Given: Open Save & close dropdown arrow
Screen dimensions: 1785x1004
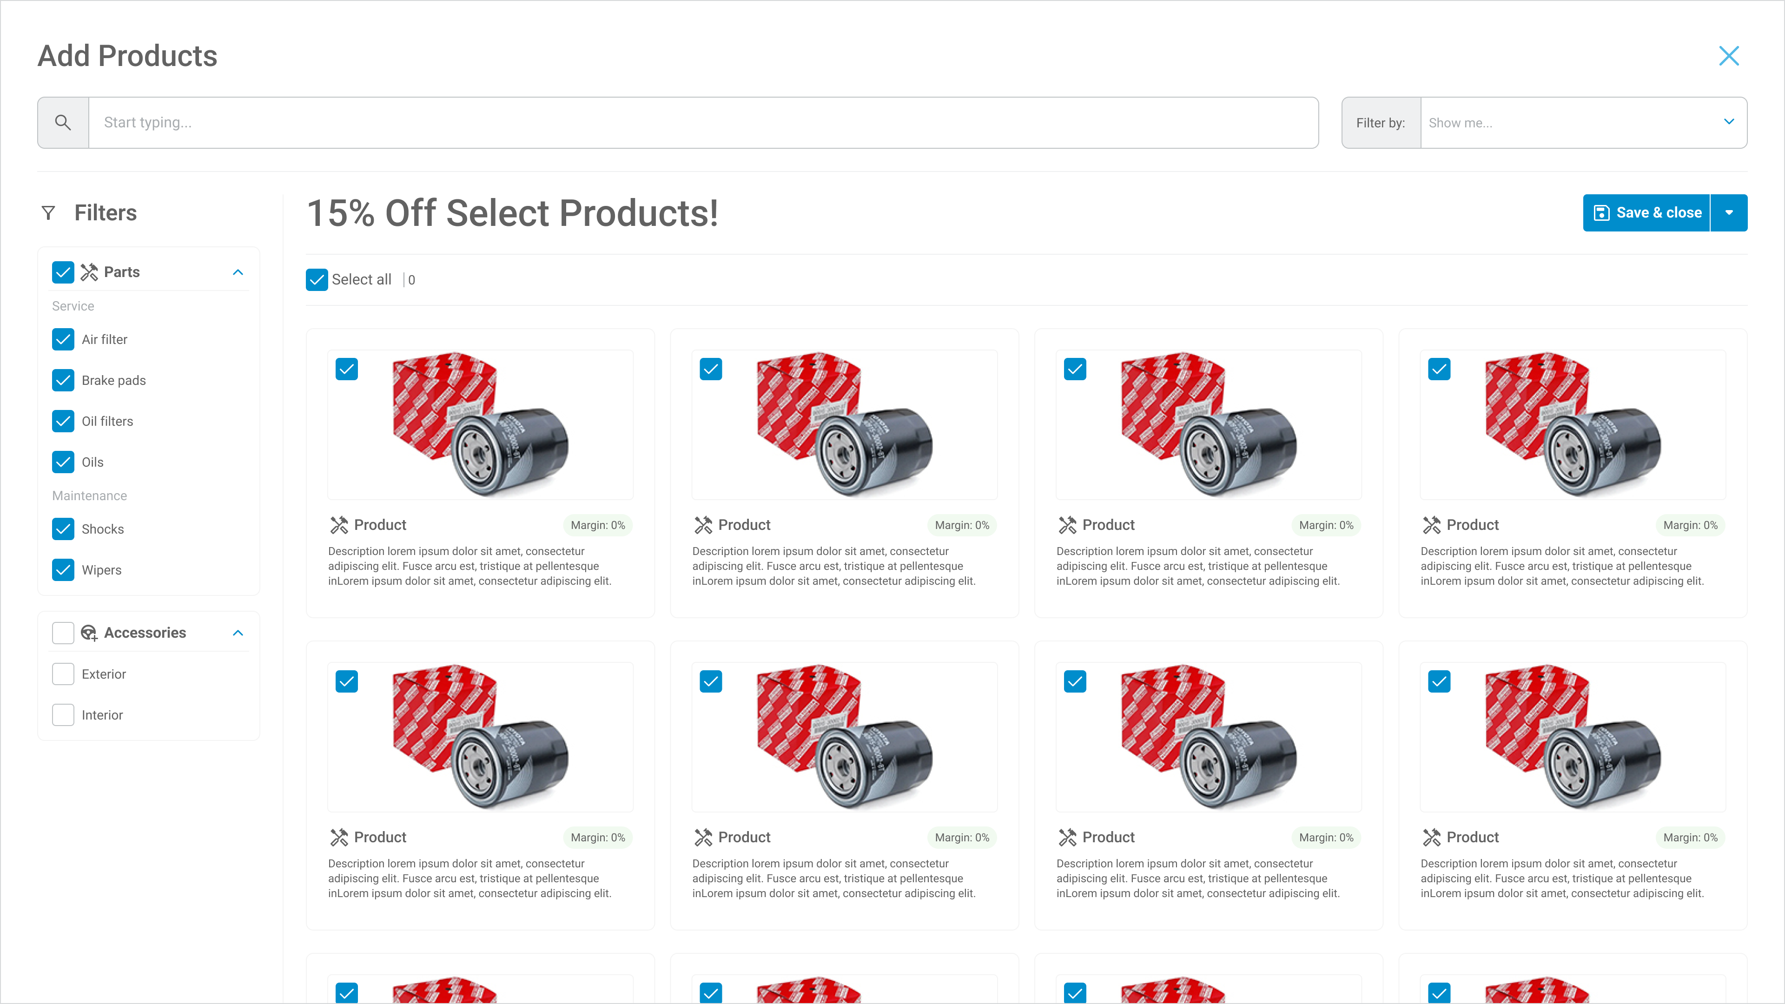Looking at the screenshot, I should pyautogui.click(x=1729, y=213).
